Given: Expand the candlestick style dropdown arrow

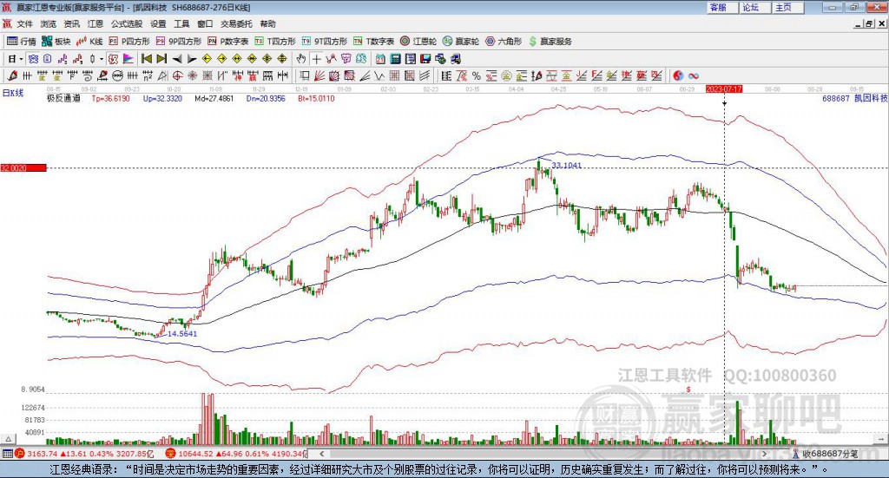Looking at the screenshot, I should tap(102, 59).
